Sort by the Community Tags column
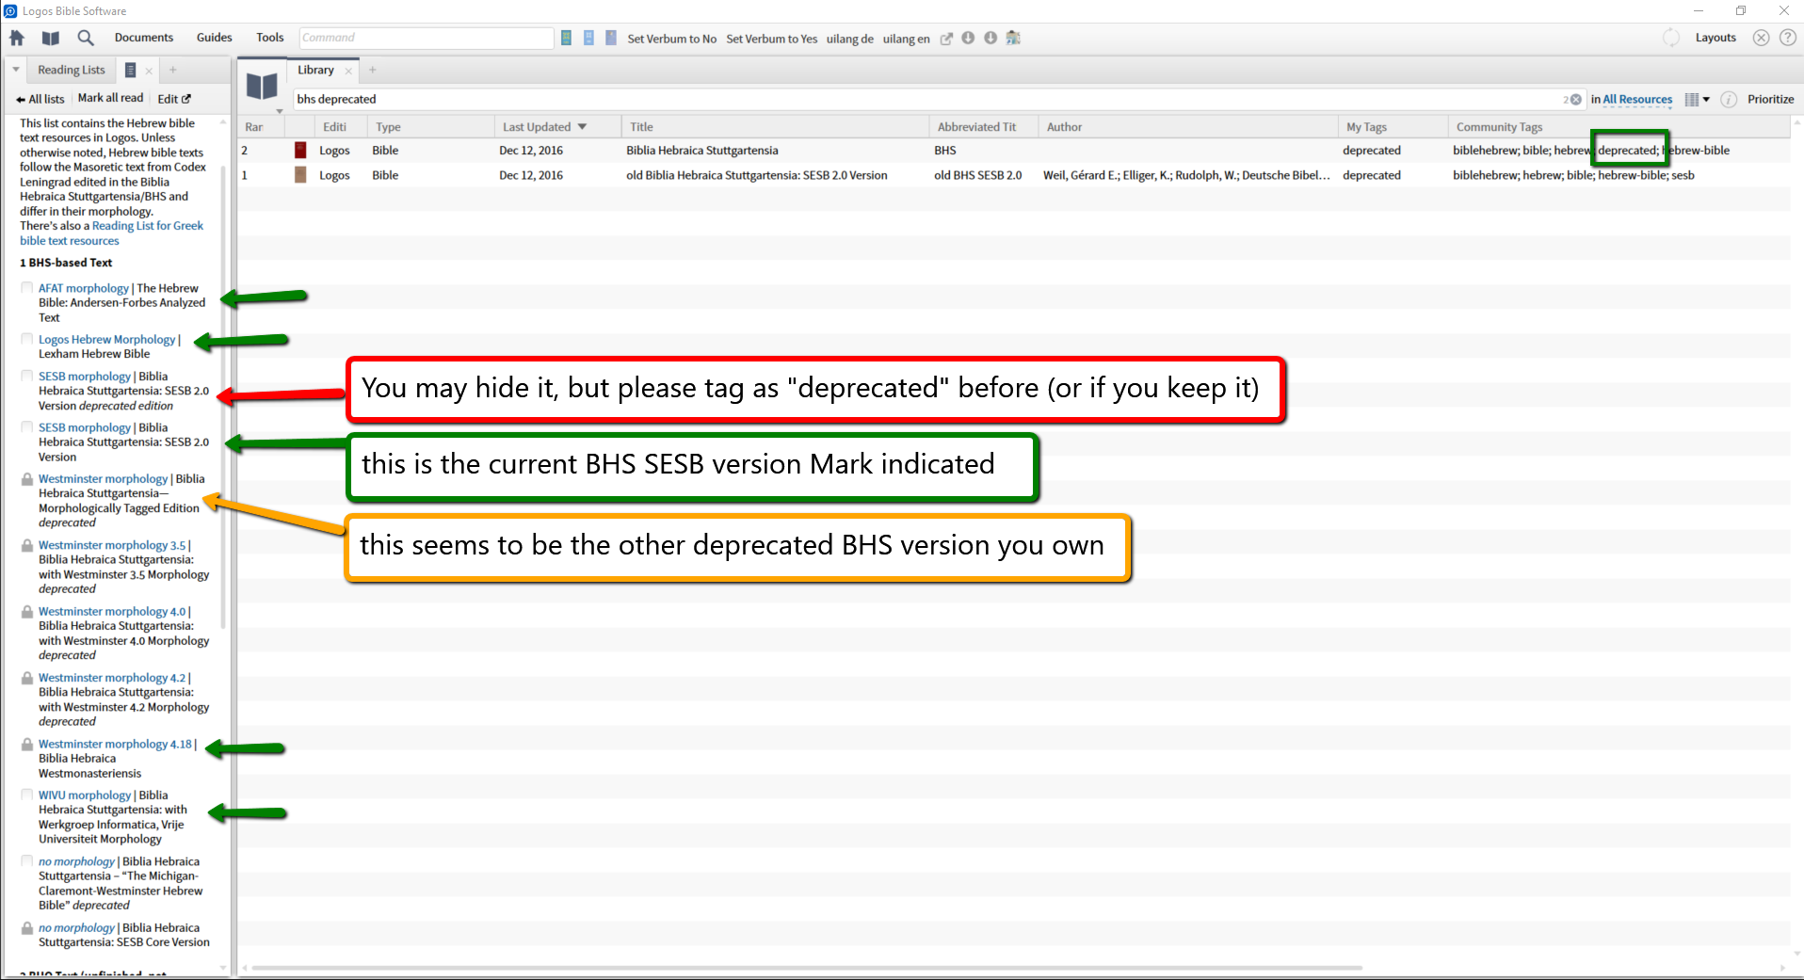 1618,127
